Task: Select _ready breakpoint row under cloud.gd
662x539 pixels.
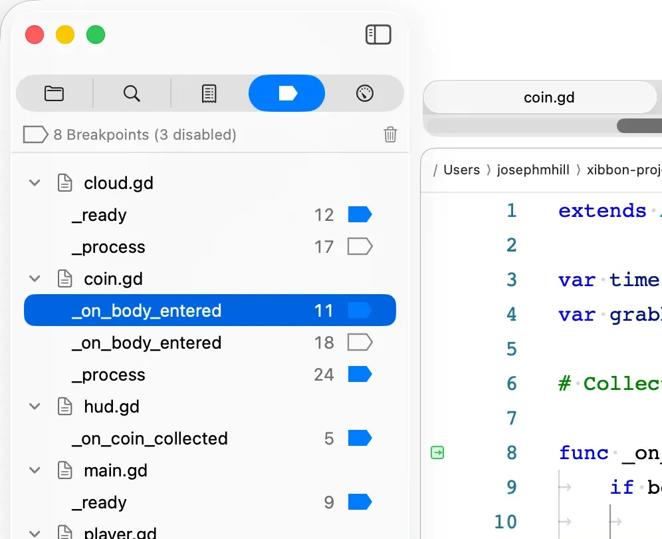Action: [210, 215]
